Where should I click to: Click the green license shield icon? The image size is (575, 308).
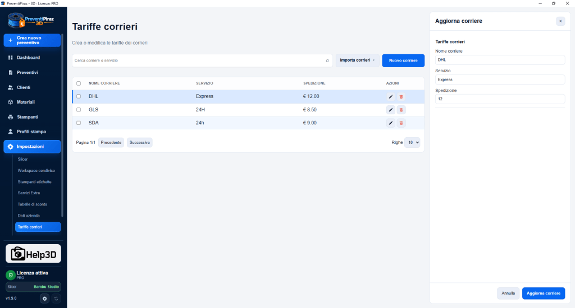click(10, 275)
